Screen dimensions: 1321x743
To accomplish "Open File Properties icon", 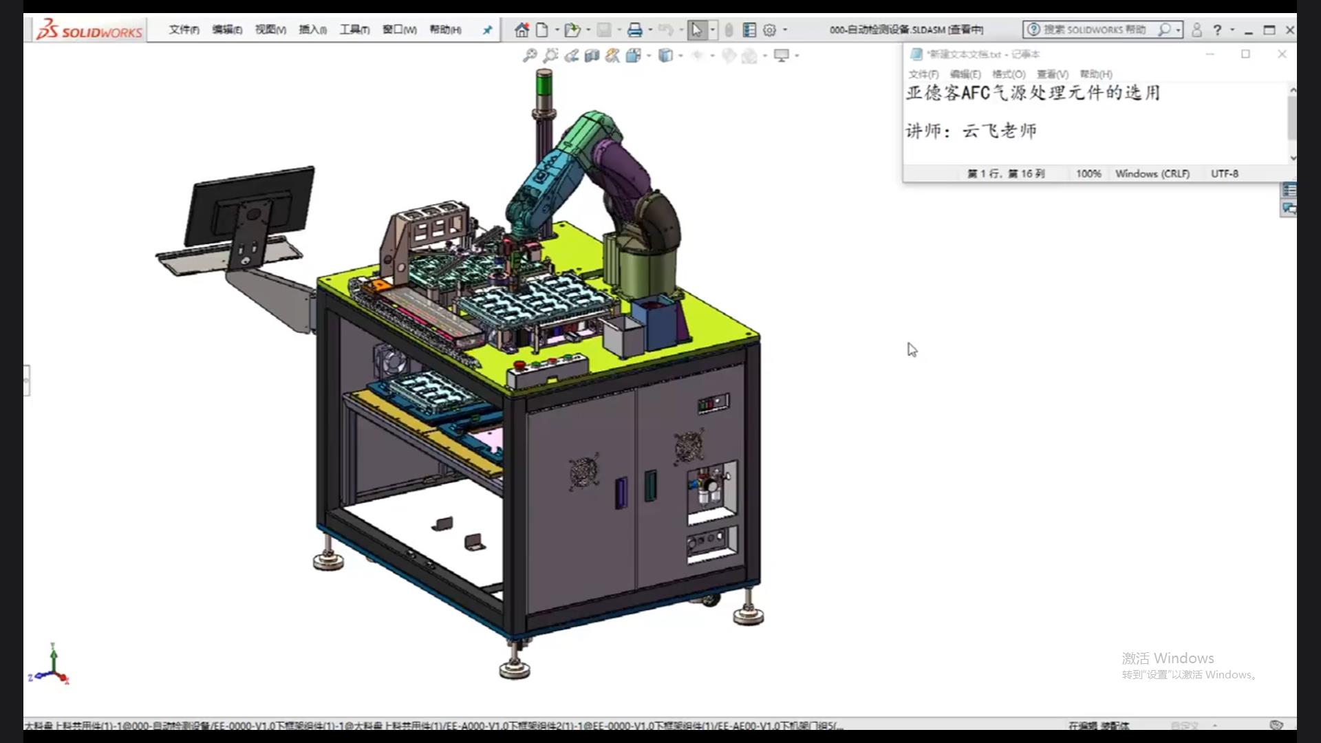I will coord(749,30).
